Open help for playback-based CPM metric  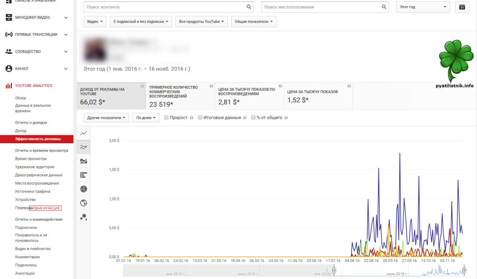[280, 86]
